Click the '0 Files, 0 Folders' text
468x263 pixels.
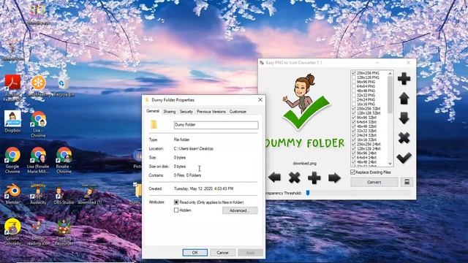[187, 175]
